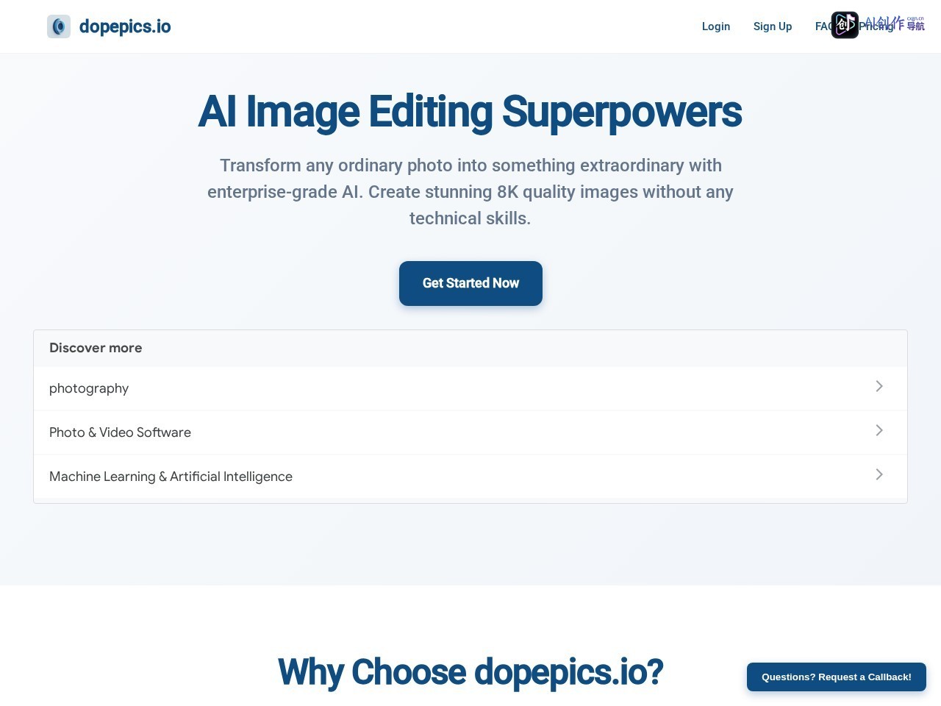Open the dopepics.io brand name link
The width and height of the screenshot is (941, 706).
coord(125,26)
